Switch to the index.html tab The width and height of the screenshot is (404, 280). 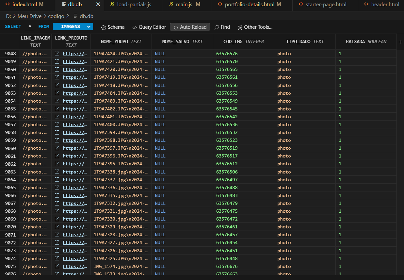click(x=24, y=5)
